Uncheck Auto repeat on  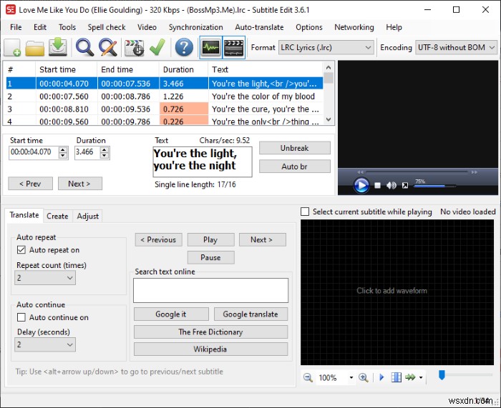[21, 250]
